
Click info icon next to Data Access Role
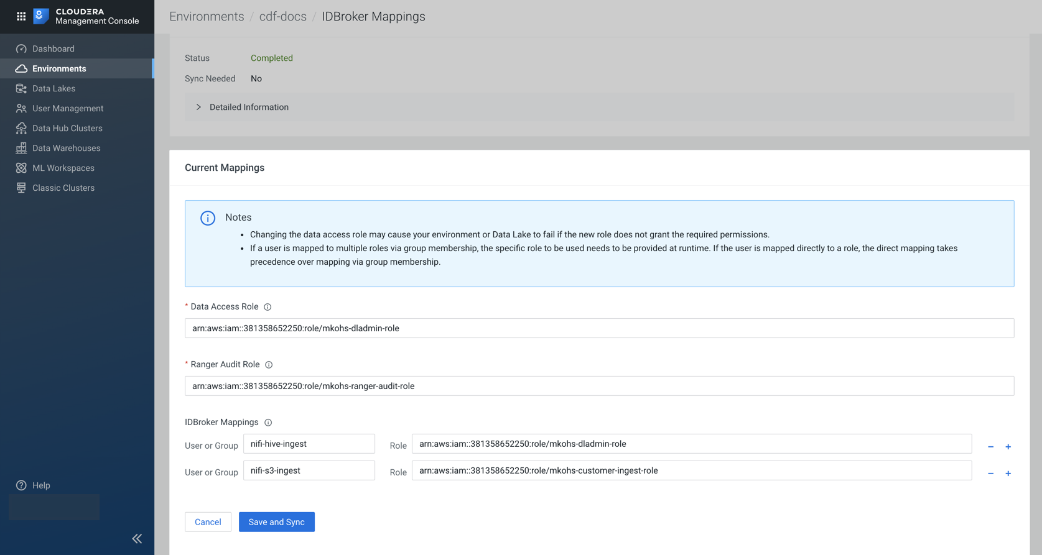(267, 307)
